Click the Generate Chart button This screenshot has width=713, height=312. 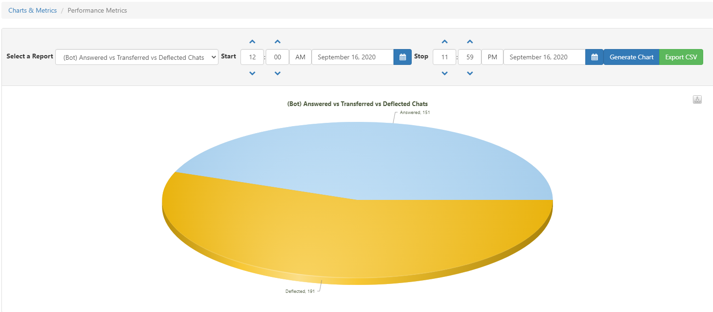pyautogui.click(x=631, y=57)
